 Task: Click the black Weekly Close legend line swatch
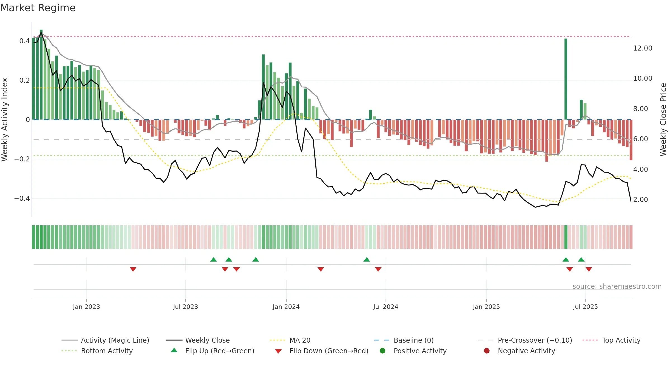174,340
